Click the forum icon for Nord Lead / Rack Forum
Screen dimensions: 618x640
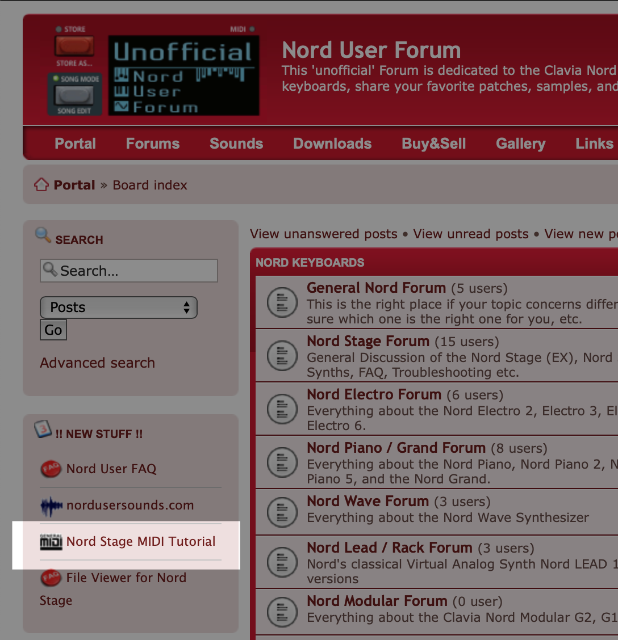[282, 562]
